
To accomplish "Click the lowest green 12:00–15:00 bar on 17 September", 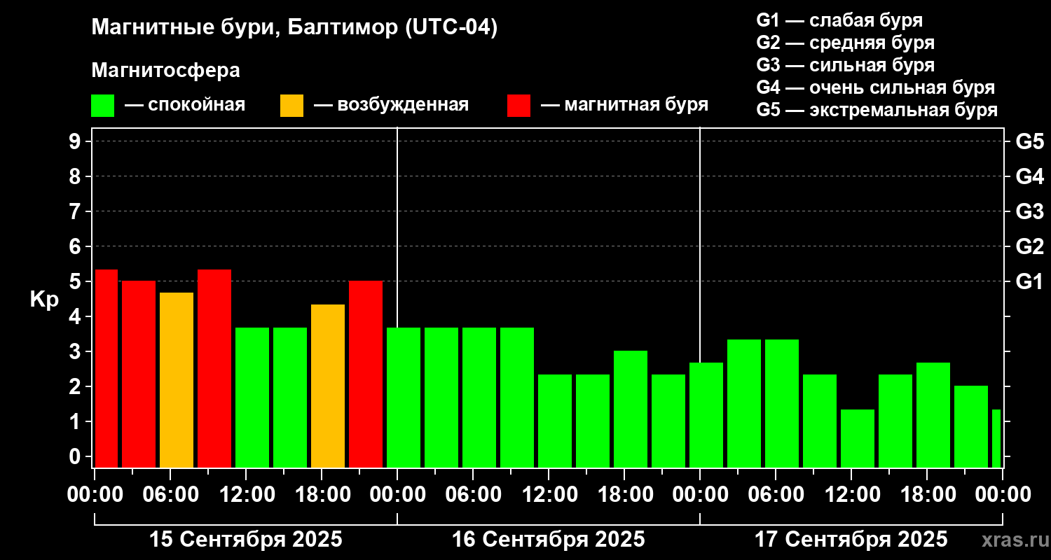I will click(x=858, y=438).
